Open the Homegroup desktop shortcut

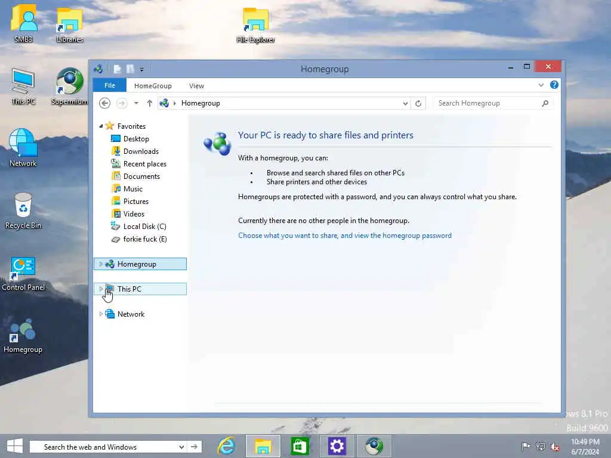click(x=23, y=336)
